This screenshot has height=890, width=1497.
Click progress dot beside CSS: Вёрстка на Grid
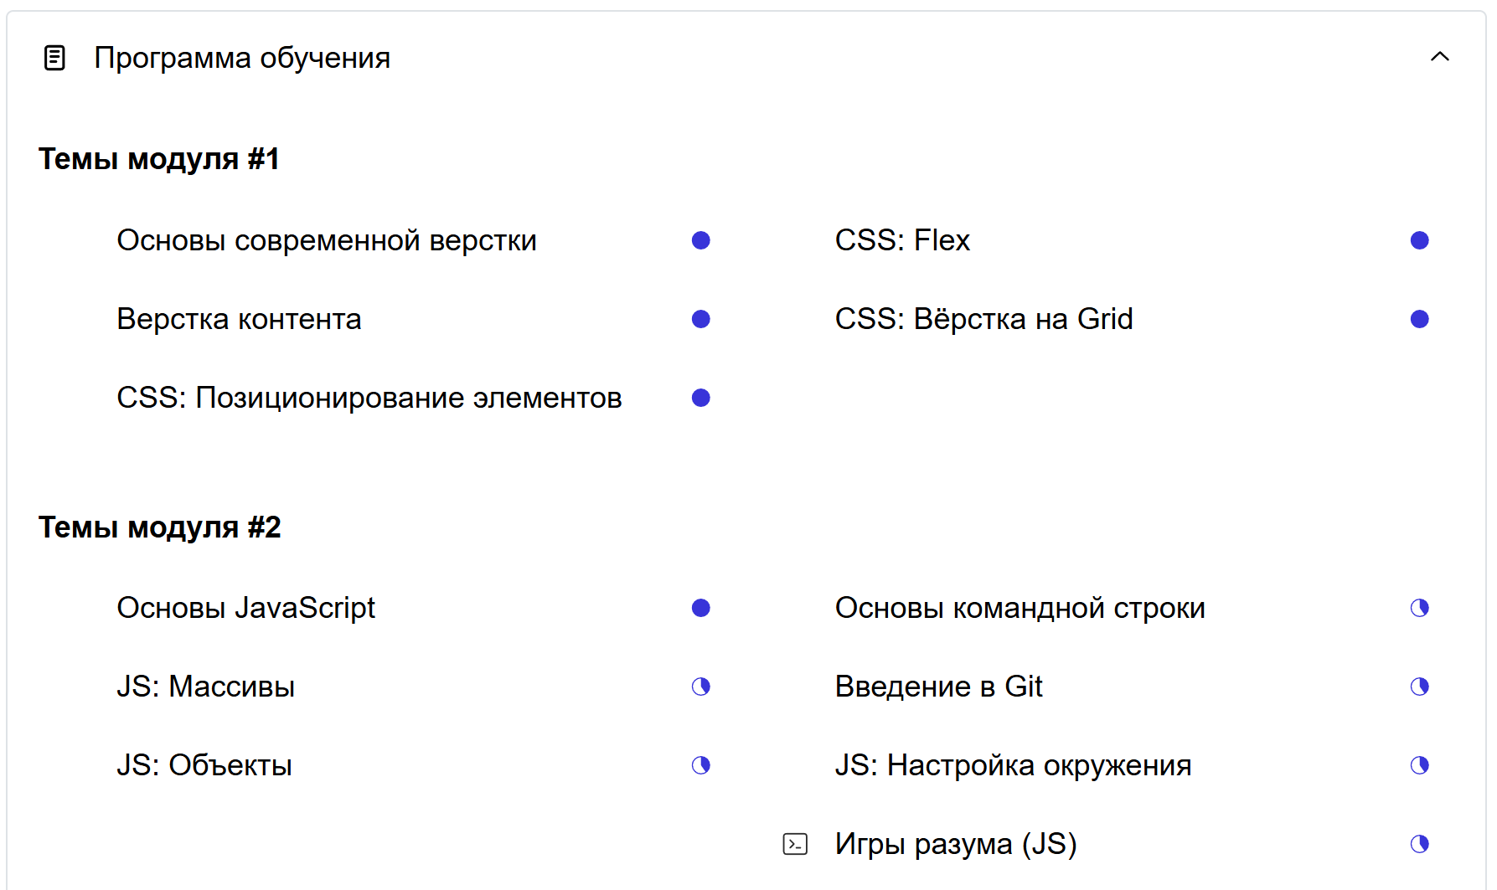click(x=1419, y=319)
